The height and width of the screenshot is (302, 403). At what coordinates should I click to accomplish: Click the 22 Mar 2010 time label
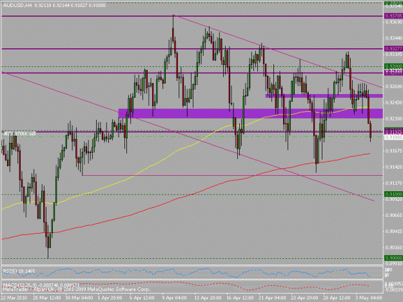click(14, 298)
